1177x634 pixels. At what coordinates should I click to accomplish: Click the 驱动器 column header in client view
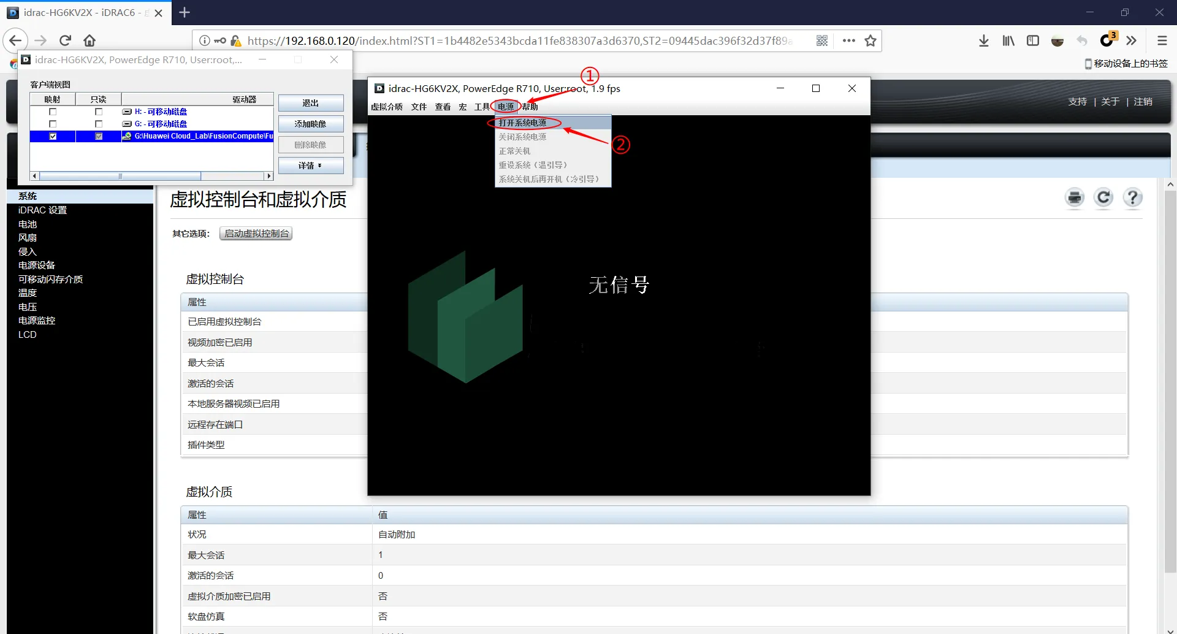pos(197,99)
